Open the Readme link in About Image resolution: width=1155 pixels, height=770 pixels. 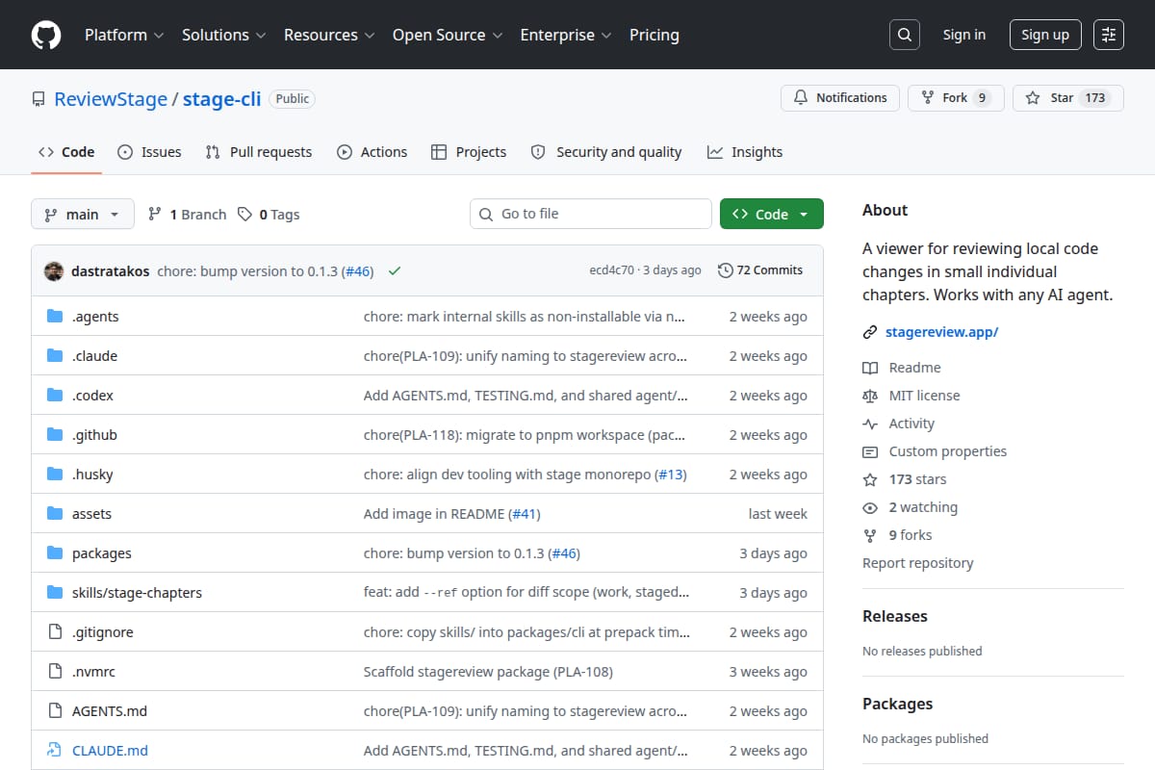click(x=914, y=368)
